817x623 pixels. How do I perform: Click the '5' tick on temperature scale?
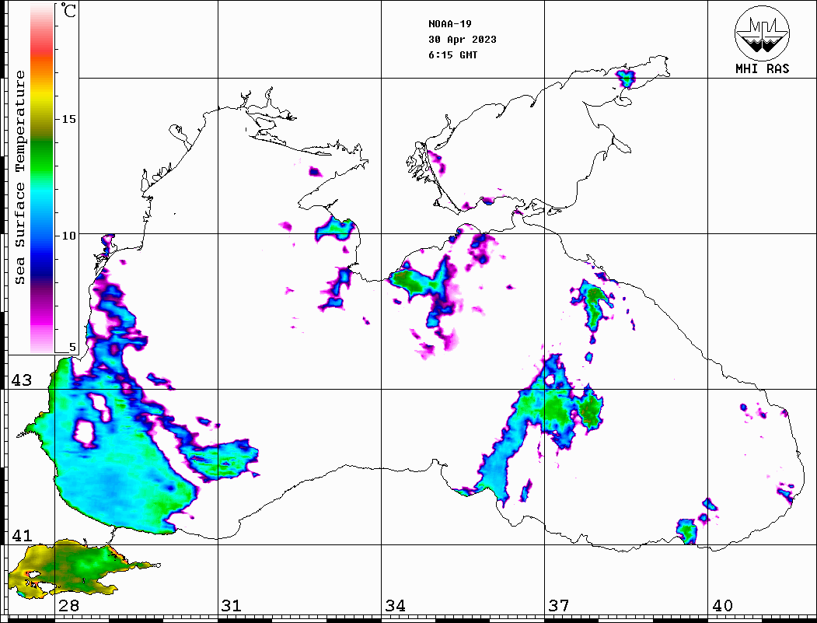coord(72,347)
